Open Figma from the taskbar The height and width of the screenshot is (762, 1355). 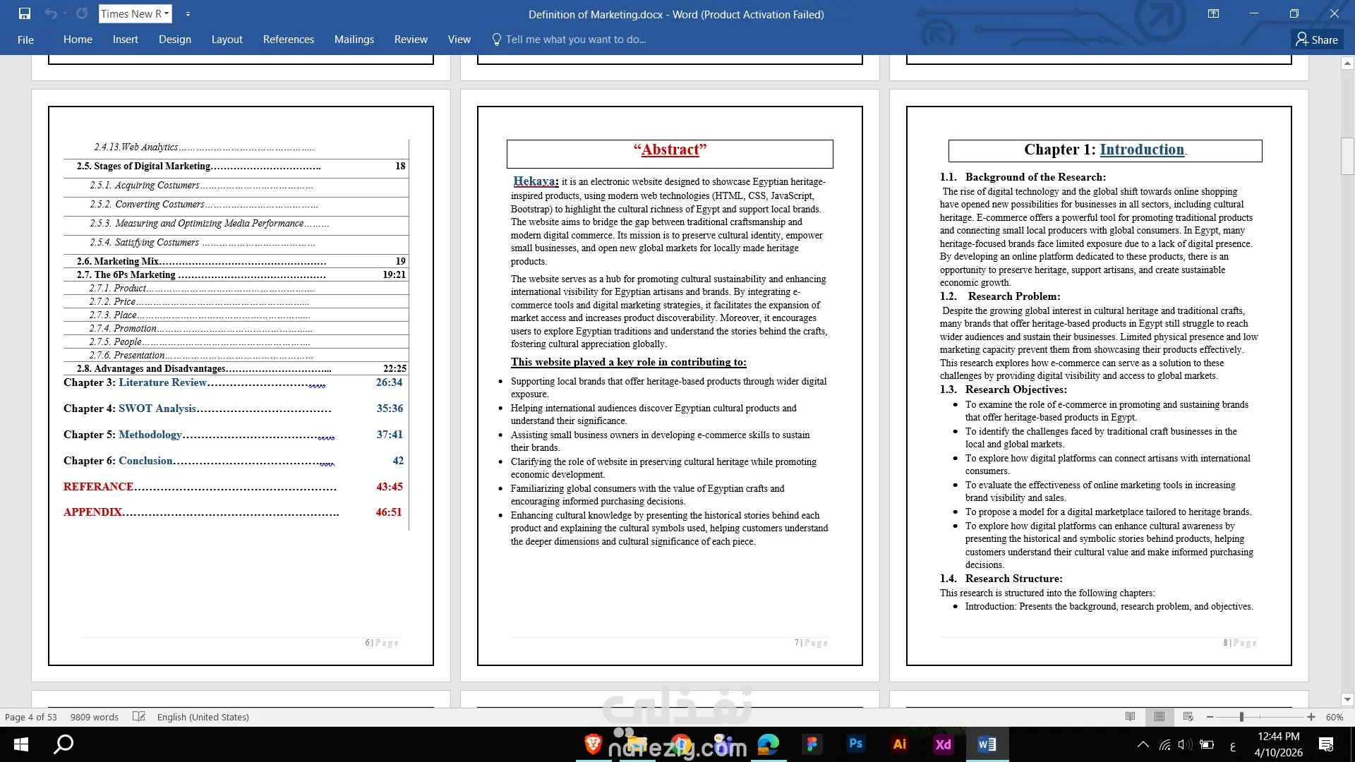click(x=812, y=744)
